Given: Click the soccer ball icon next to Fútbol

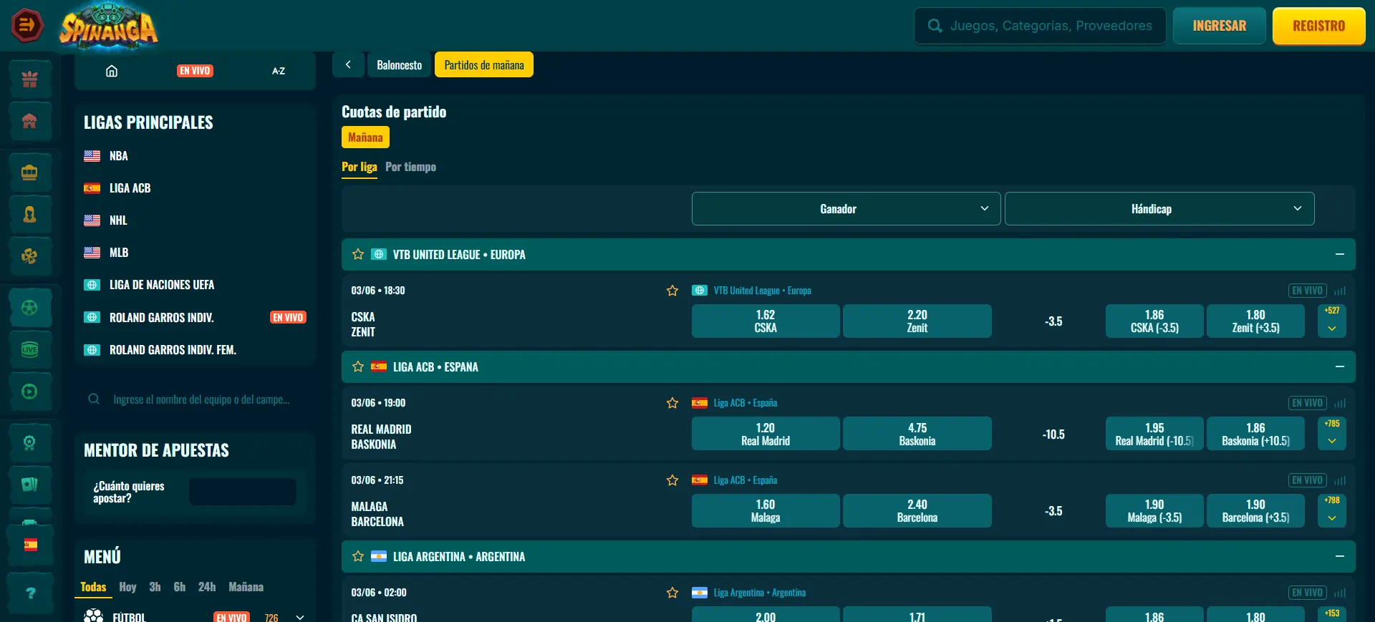Looking at the screenshot, I should coord(94,616).
